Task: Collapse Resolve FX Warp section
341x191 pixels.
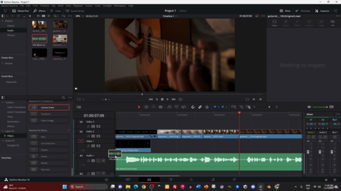Action: pyautogui.click(x=69, y=131)
